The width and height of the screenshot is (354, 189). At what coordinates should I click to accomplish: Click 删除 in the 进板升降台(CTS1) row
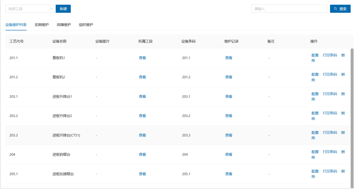343,133
